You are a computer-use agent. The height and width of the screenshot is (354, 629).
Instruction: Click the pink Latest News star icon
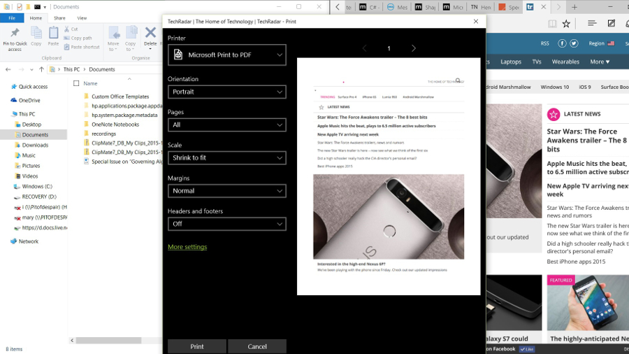[x=554, y=115]
